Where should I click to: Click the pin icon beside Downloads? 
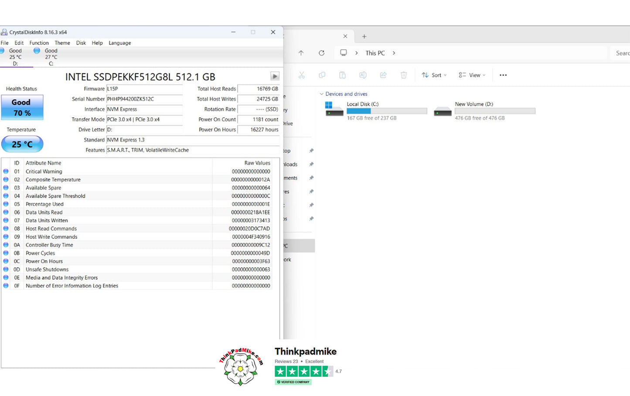[311, 164]
